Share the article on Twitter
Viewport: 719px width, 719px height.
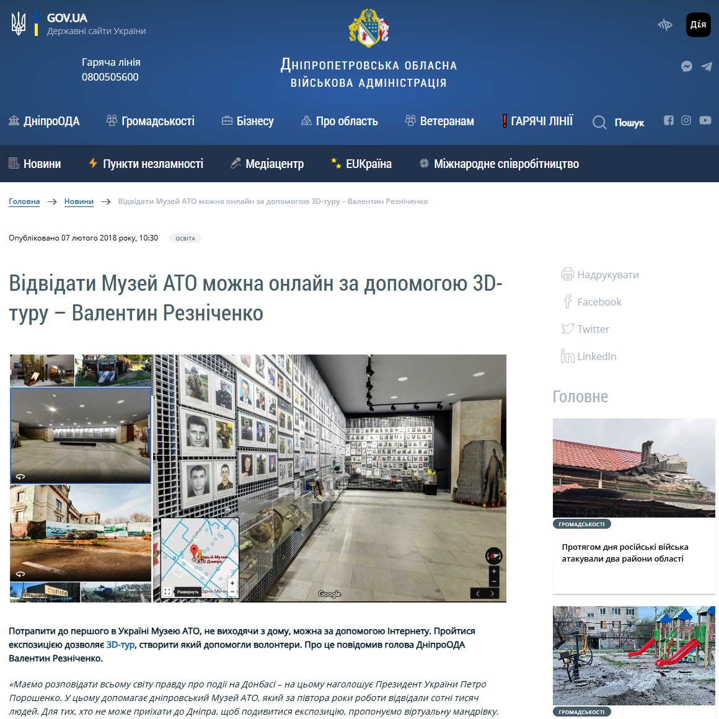(x=586, y=329)
